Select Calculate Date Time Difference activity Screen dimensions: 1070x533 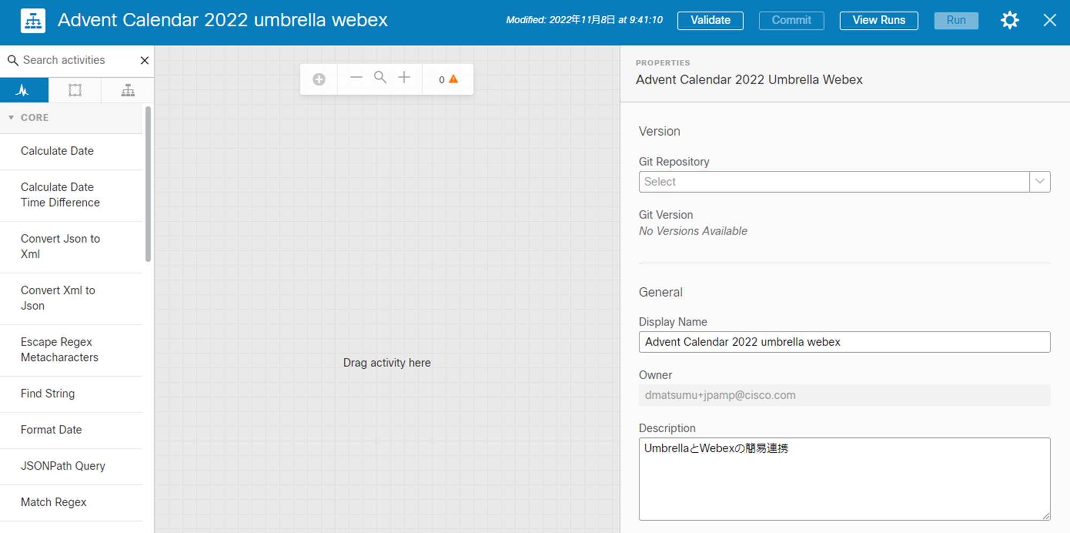coord(71,195)
